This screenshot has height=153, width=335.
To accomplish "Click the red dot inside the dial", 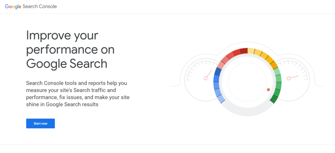I will (x=268, y=90).
